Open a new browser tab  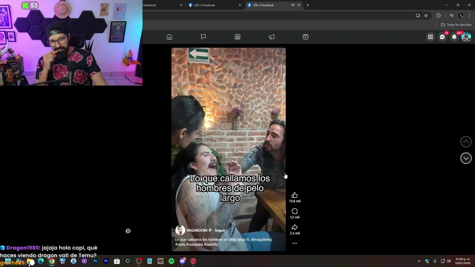[x=308, y=5]
